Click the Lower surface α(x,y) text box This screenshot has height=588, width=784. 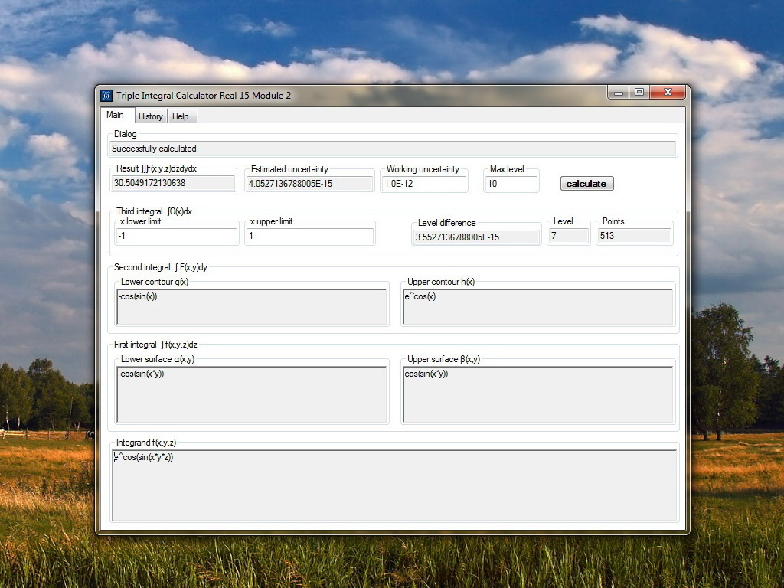[251, 394]
